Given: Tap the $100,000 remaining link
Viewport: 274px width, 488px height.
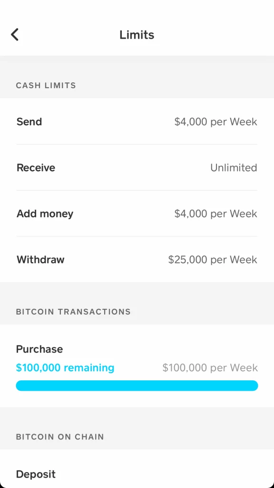Looking at the screenshot, I should tap(65, 367).
